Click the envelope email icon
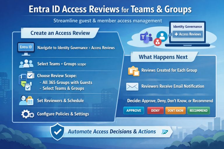224x149 pixels. point(132,87)
